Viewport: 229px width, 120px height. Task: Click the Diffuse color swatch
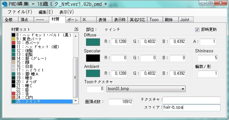click(93, 42)
